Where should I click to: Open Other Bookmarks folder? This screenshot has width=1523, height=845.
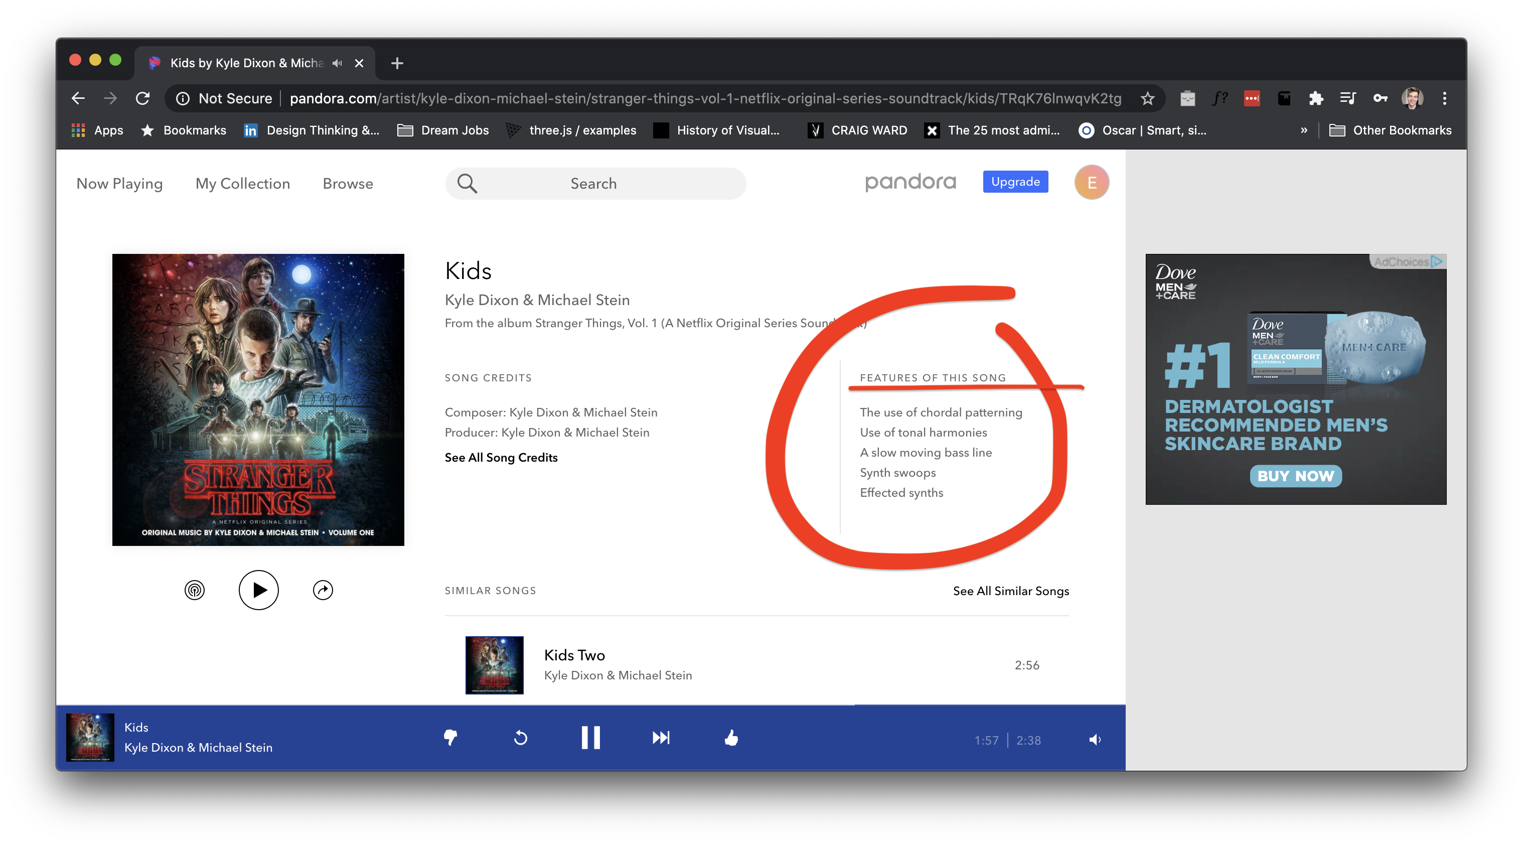tap(1390, 130)
